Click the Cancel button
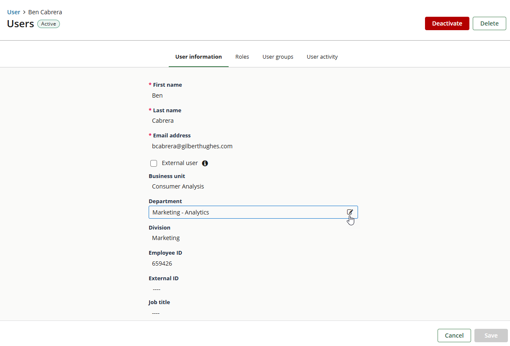The height and width of the screenshot is (346, 510). click(454, 336)
